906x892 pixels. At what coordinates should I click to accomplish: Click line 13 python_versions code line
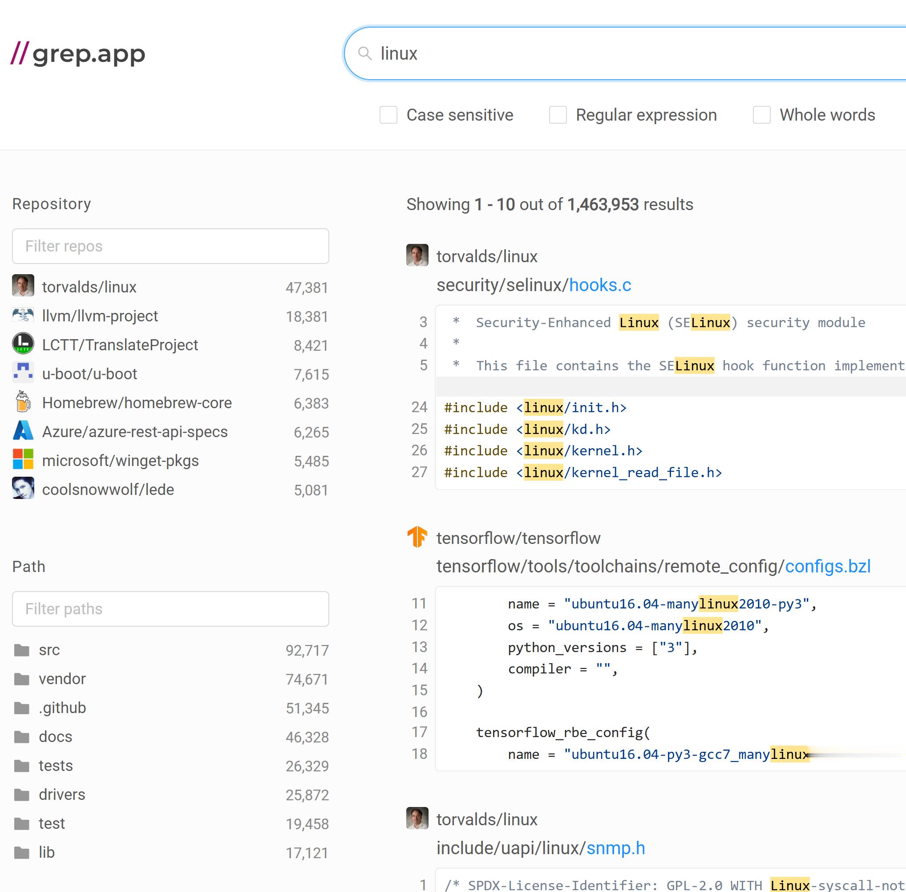603,648
